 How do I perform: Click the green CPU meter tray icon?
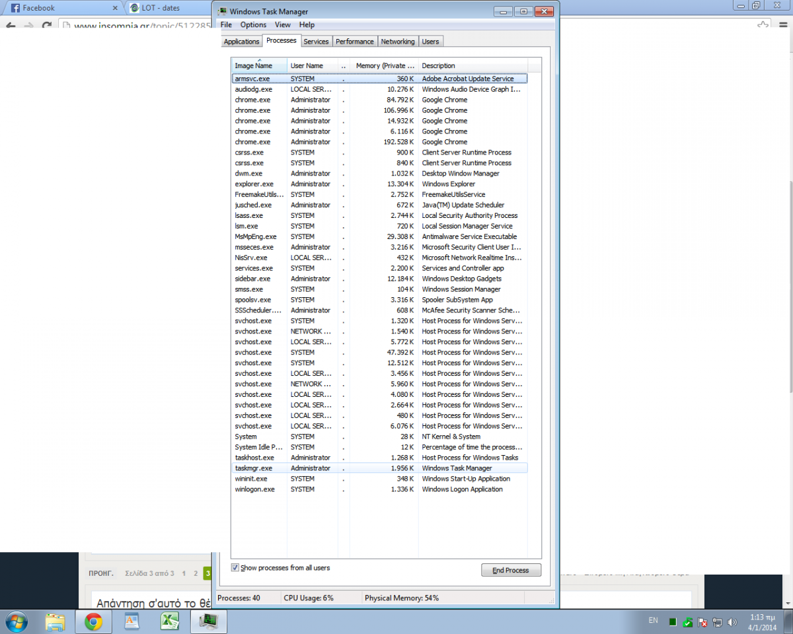673,622
